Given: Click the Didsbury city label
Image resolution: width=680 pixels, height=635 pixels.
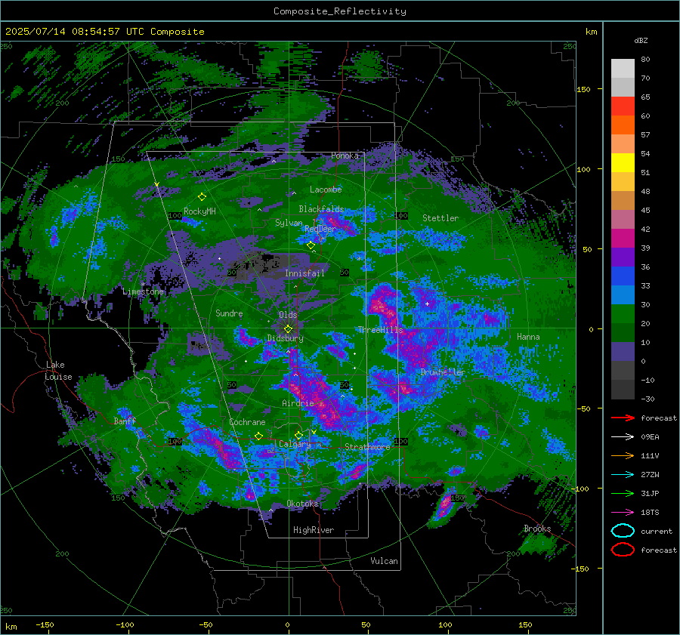Looking at the screenshot, I should point(286,338).
